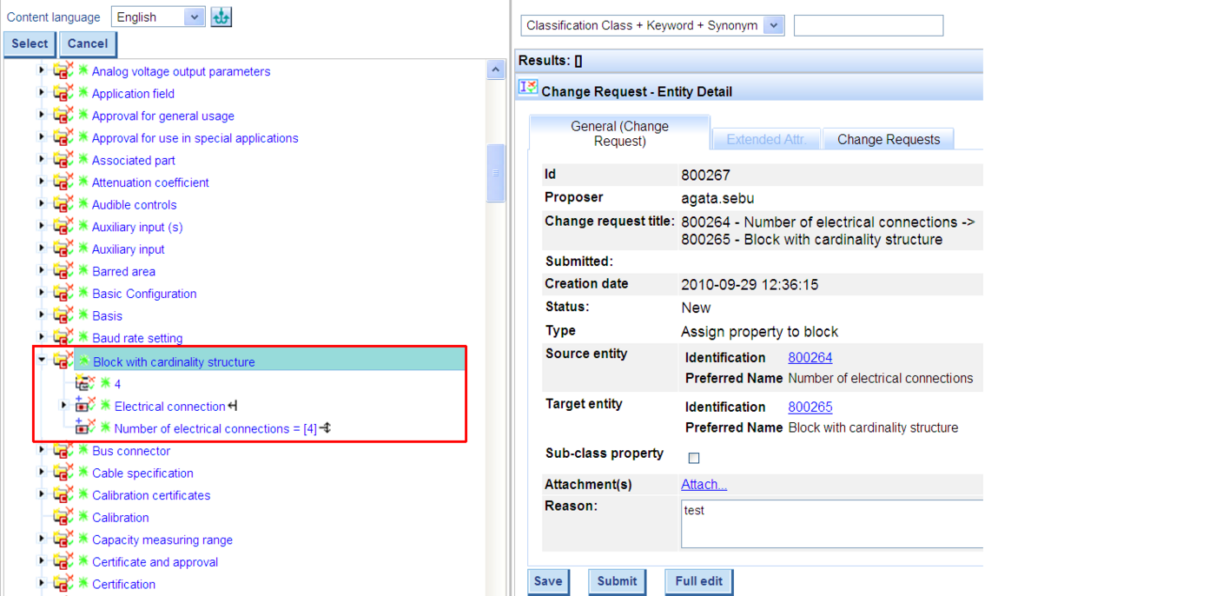The image size is (1216, 596).
Task: Click the block icon before Bus connector
Action: [63, 450]
